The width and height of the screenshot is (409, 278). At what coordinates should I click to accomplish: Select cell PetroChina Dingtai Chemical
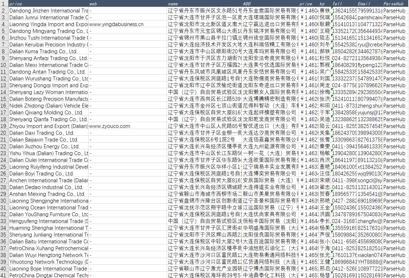click(49, 275)
